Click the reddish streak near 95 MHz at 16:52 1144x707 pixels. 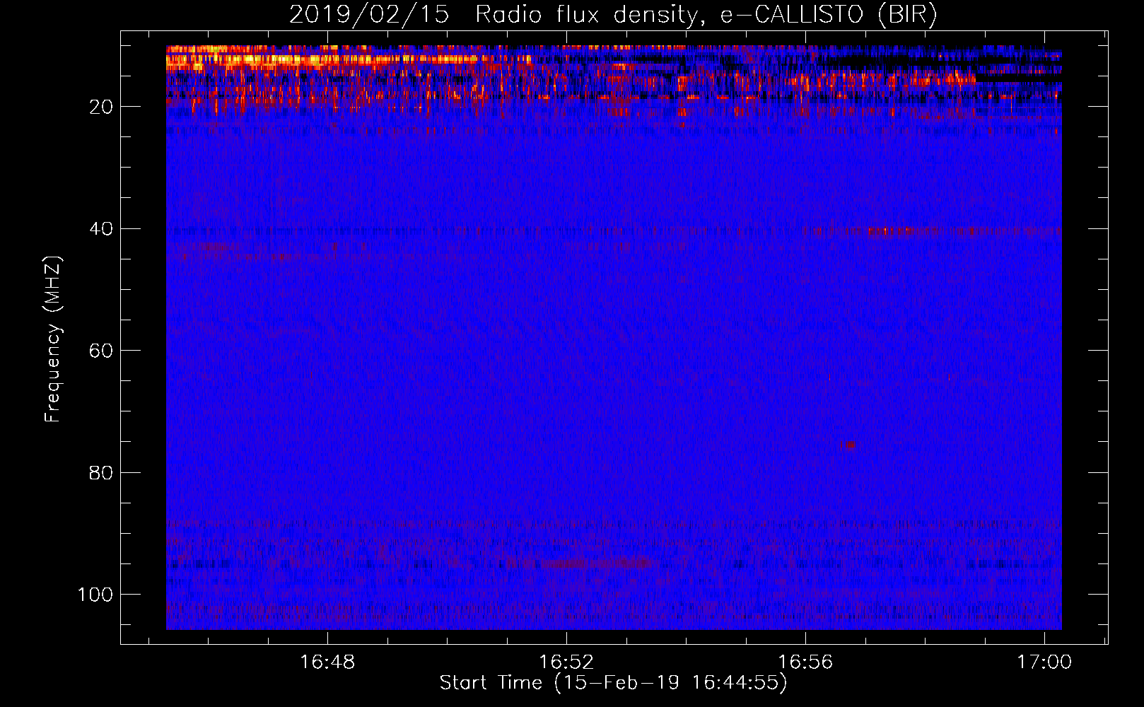point(596,563)
